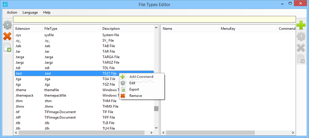Screen dimensions: 309x138
Task: Open the Language menu
Action: click(x=30, y=12)
